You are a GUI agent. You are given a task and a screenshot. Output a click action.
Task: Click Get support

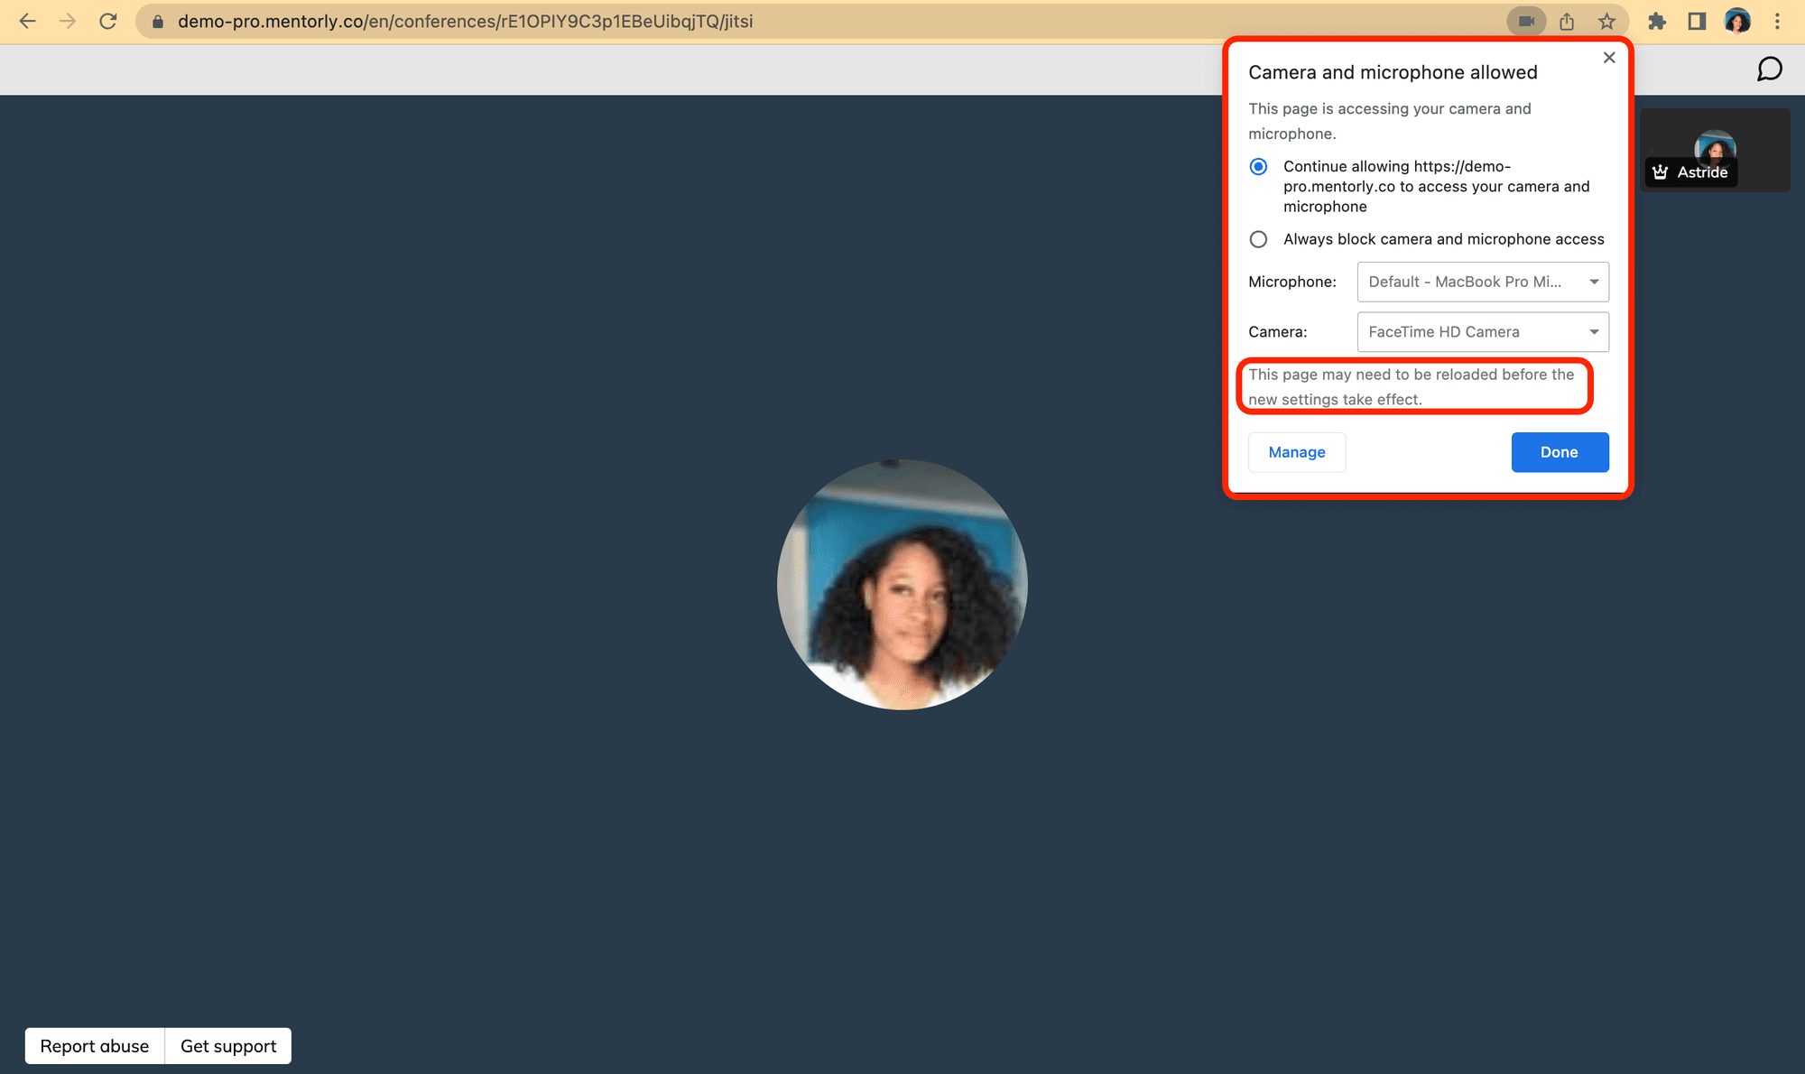228,1046
